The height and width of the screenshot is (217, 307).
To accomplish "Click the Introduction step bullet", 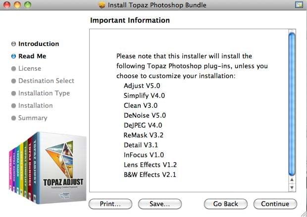I will (13, 44).
